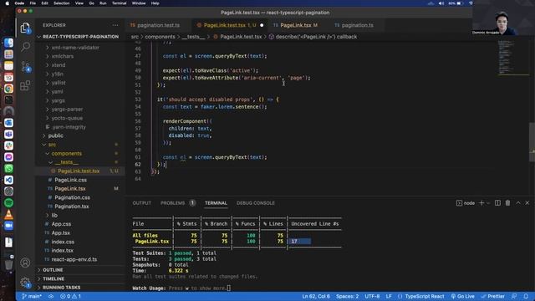Collapse the components folder
Image resolution: width=535 pixels, height=301 pixels.
80,154
